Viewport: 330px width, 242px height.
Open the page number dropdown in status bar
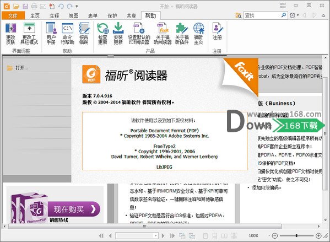[x=156, y=236]
